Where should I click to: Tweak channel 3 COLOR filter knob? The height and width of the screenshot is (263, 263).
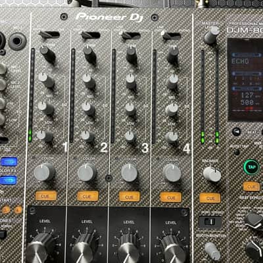pos(130,173)
